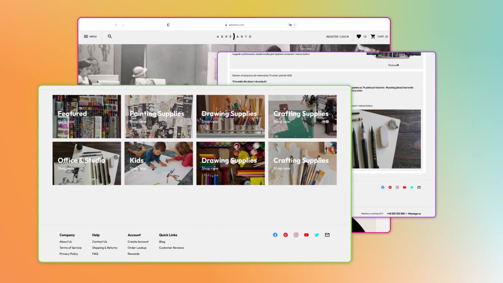
Task: Go forward with browser forward arrow
Action: click(x=123, y=25)
